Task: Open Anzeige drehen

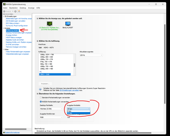Action: click(12, 35)
